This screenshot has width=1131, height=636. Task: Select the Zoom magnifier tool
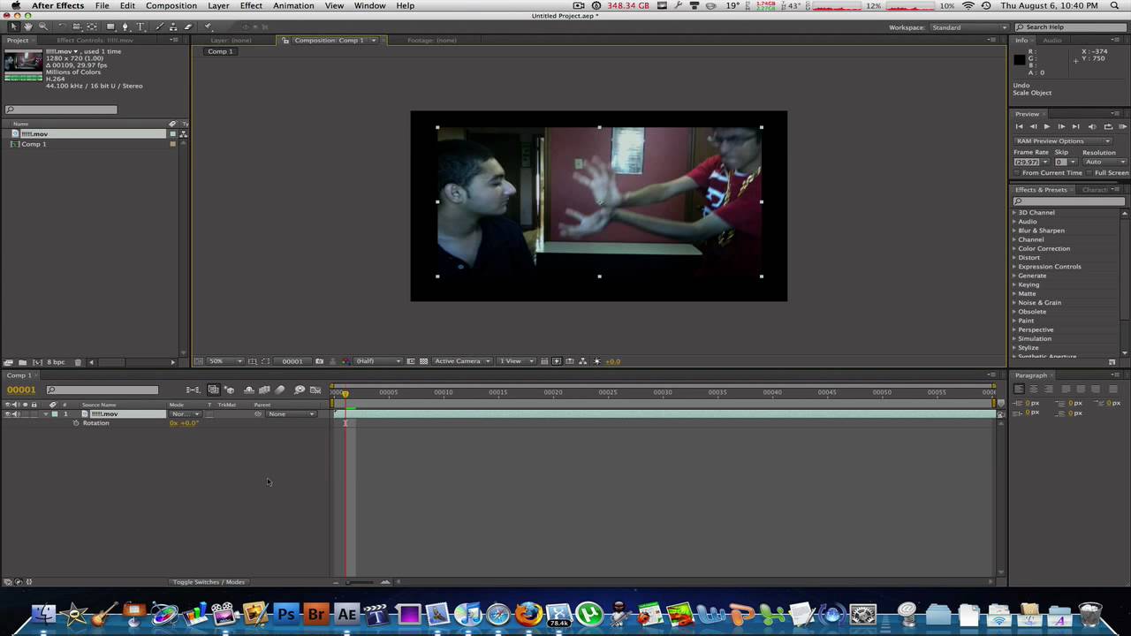[x=43, y=26]
